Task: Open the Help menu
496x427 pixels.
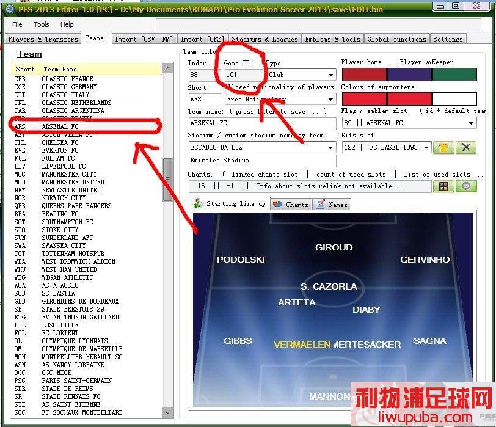Action: pos(67,24)
